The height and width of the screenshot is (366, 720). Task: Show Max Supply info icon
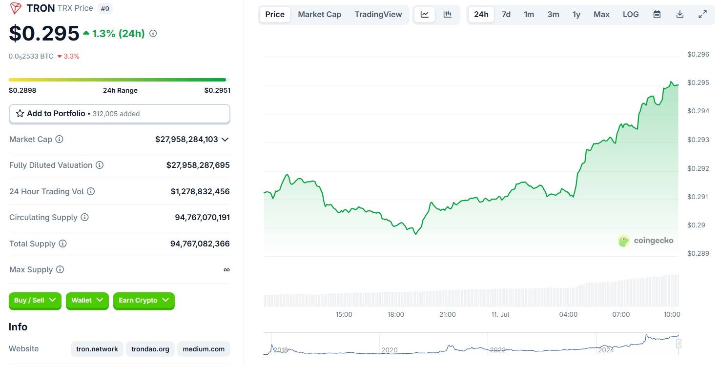pyautogui.click(x=60, y=269)
